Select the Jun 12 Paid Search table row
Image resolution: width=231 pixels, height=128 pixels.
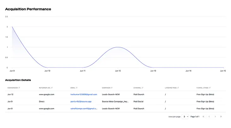tap(115, 94)
